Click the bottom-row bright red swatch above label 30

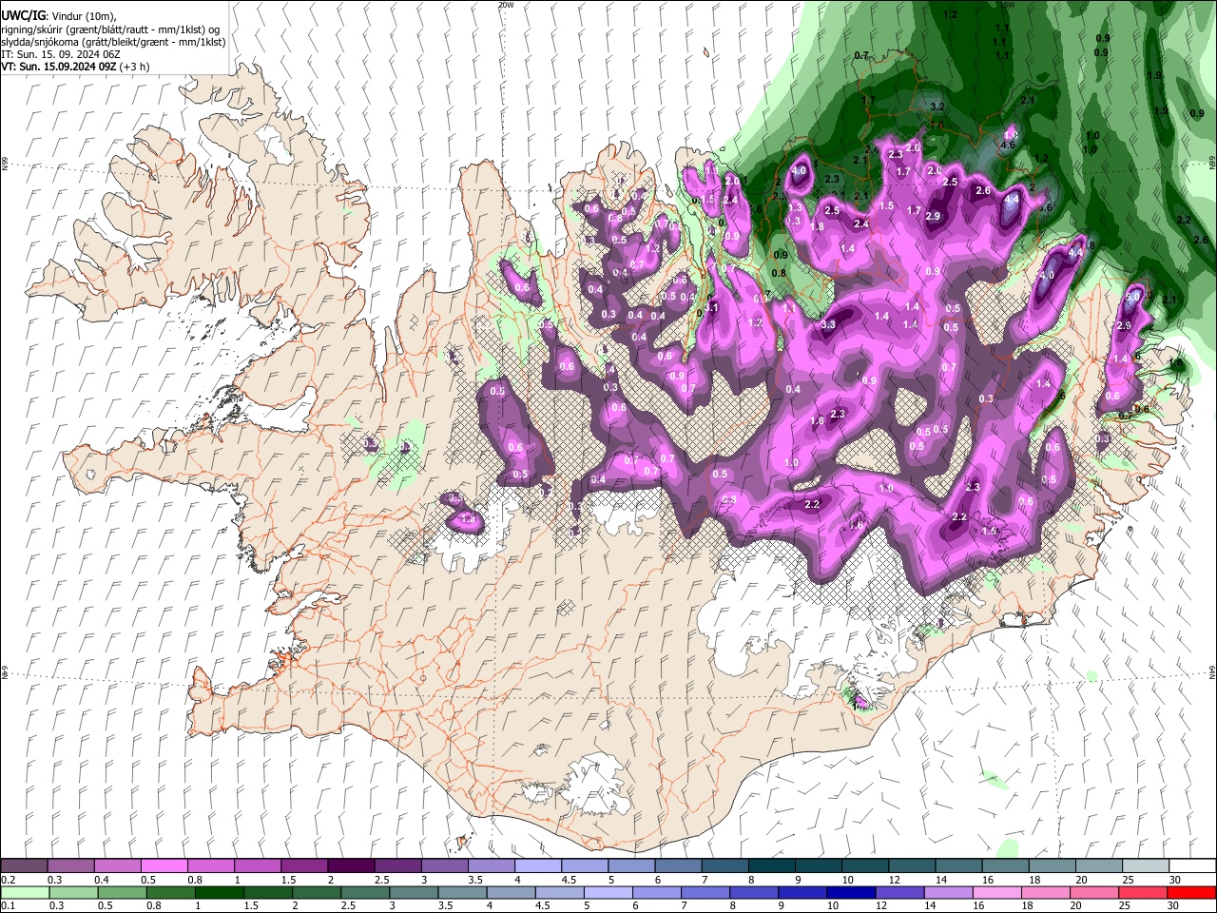1190,892
